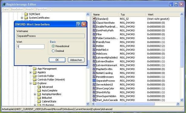Screen dimensions: 186x113
Task: Click the HideFileExt value icon
Action: (94, 50)
